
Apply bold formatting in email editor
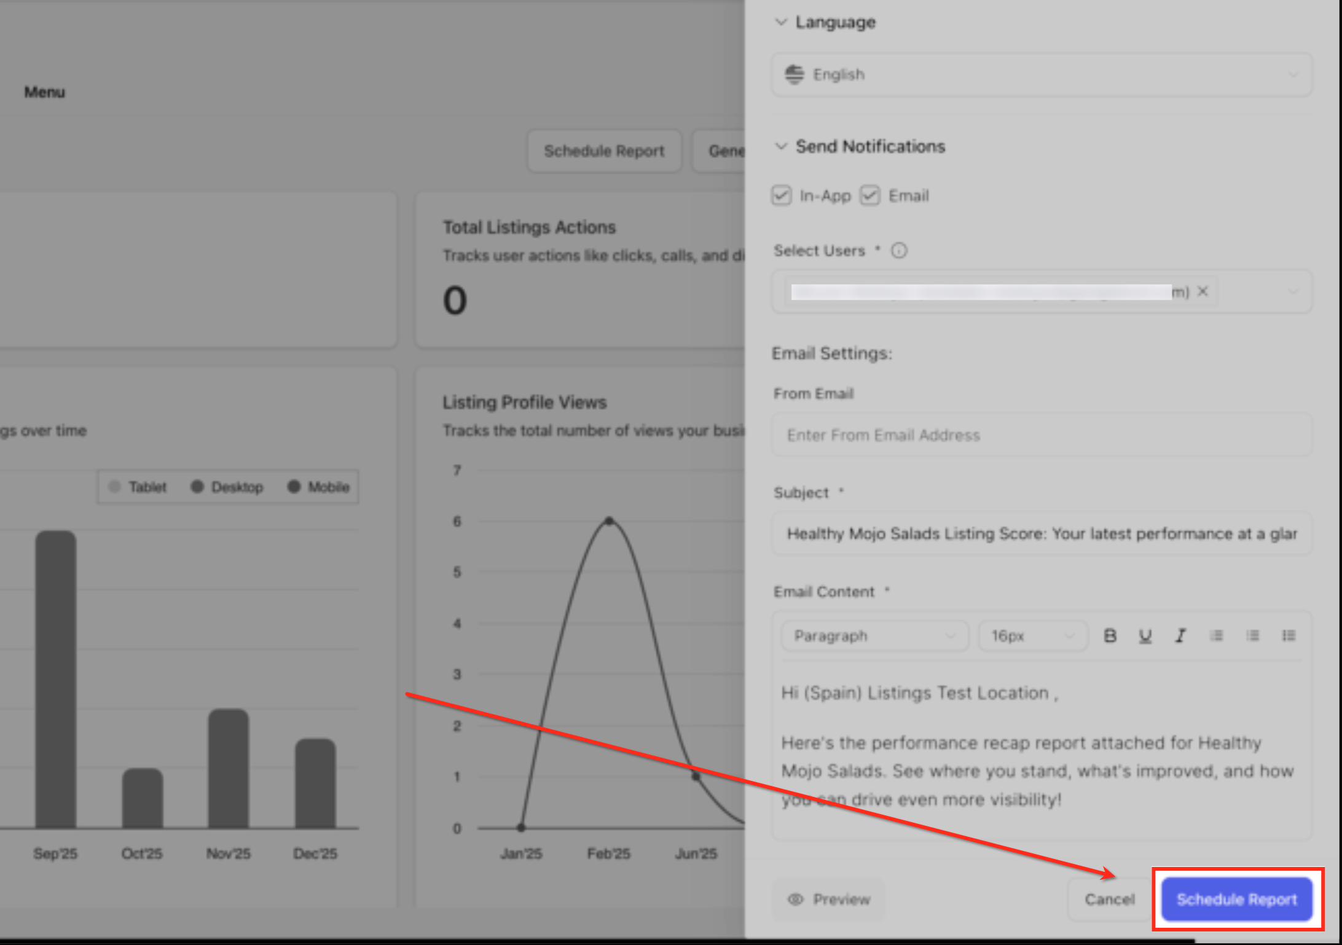click(1110, 636)
